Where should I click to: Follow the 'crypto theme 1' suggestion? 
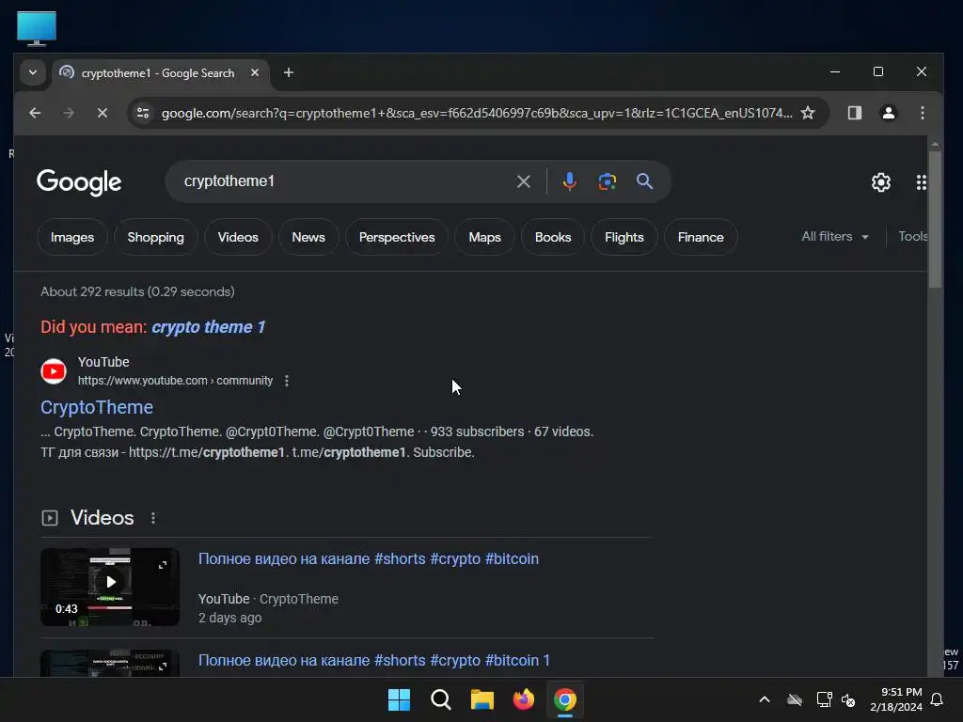click(208, 326)
